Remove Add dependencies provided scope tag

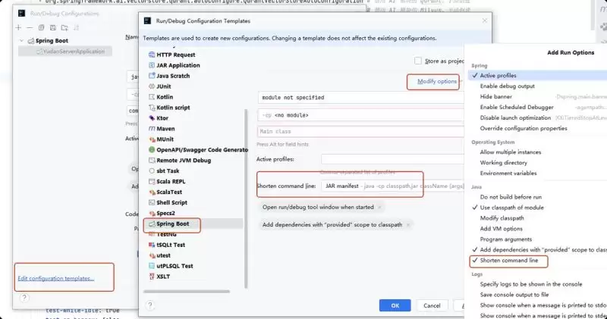(408, 224)
